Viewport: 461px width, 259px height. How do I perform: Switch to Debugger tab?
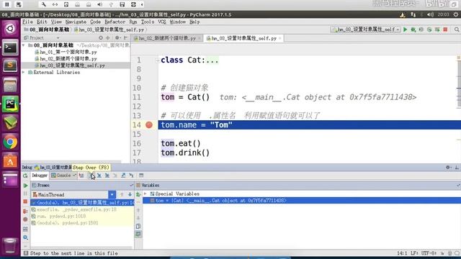coord(40,176)
